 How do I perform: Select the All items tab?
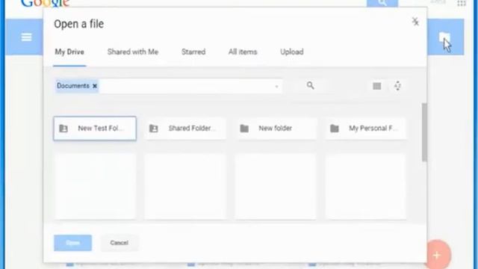coord(243,52)
